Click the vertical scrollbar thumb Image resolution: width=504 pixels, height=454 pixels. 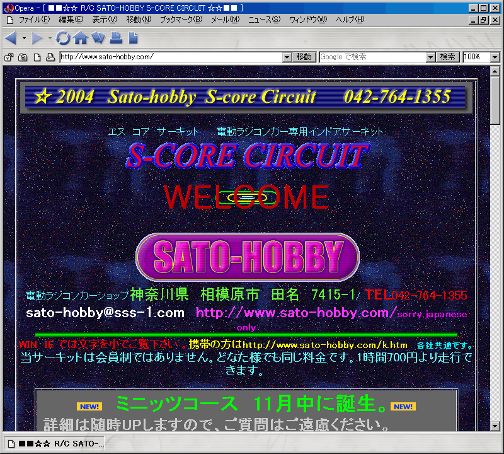point(495,101)
